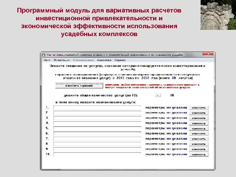Edit parameters of service 4
Screen dimensions: 236x177
pyautogui.click(x=199, y=123)
